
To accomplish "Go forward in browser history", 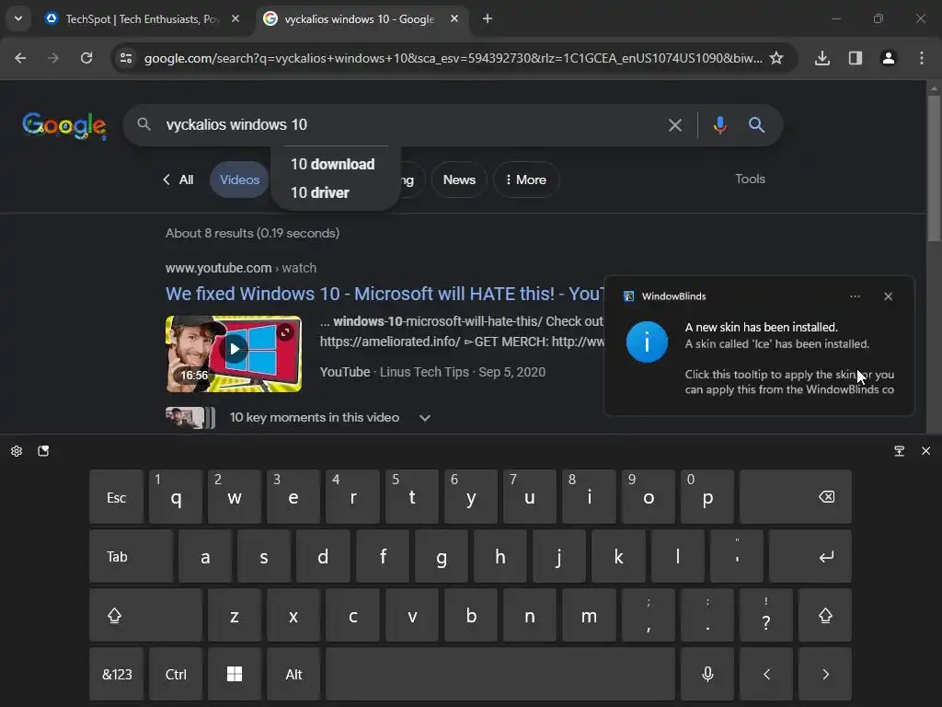I will coord(53,58).
